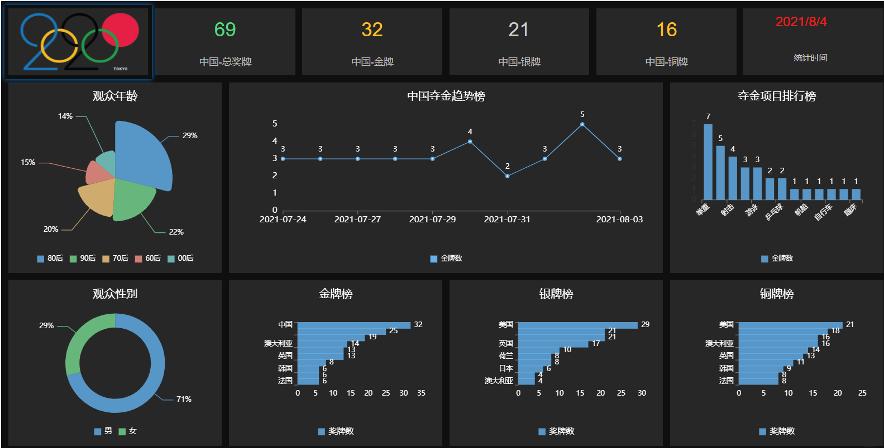Toggle the 70后 legend item
Viewport: 884px width, 448px height.
(115, 259)
